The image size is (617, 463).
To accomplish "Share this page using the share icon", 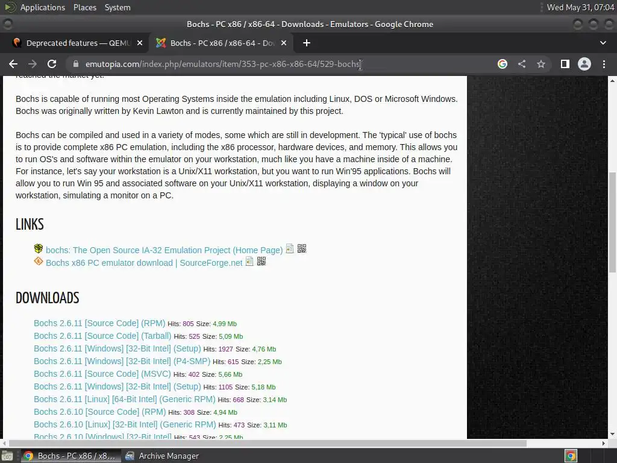I will [x=522, y=64].
